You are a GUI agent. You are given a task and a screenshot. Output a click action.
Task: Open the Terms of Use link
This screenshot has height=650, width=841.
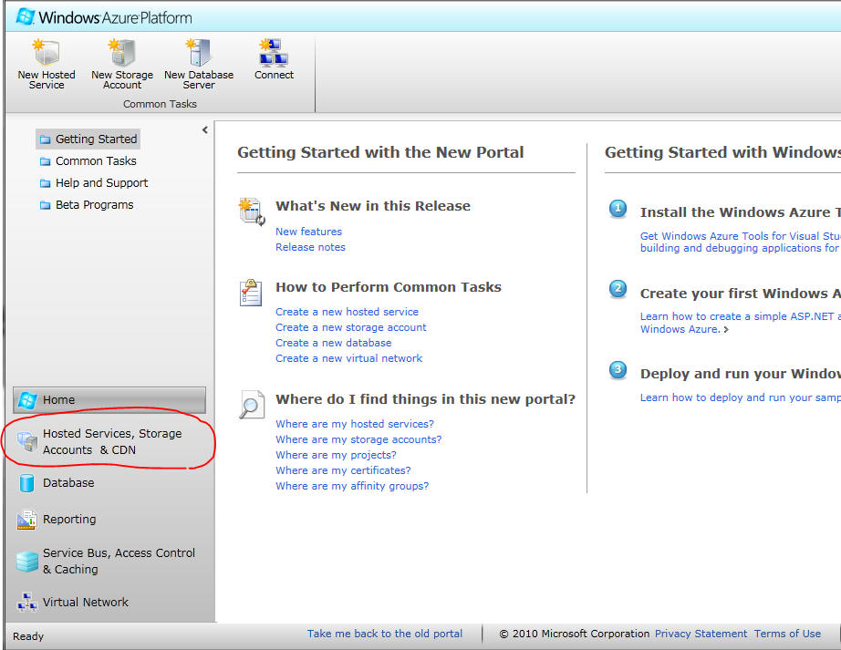coord(787,634)
